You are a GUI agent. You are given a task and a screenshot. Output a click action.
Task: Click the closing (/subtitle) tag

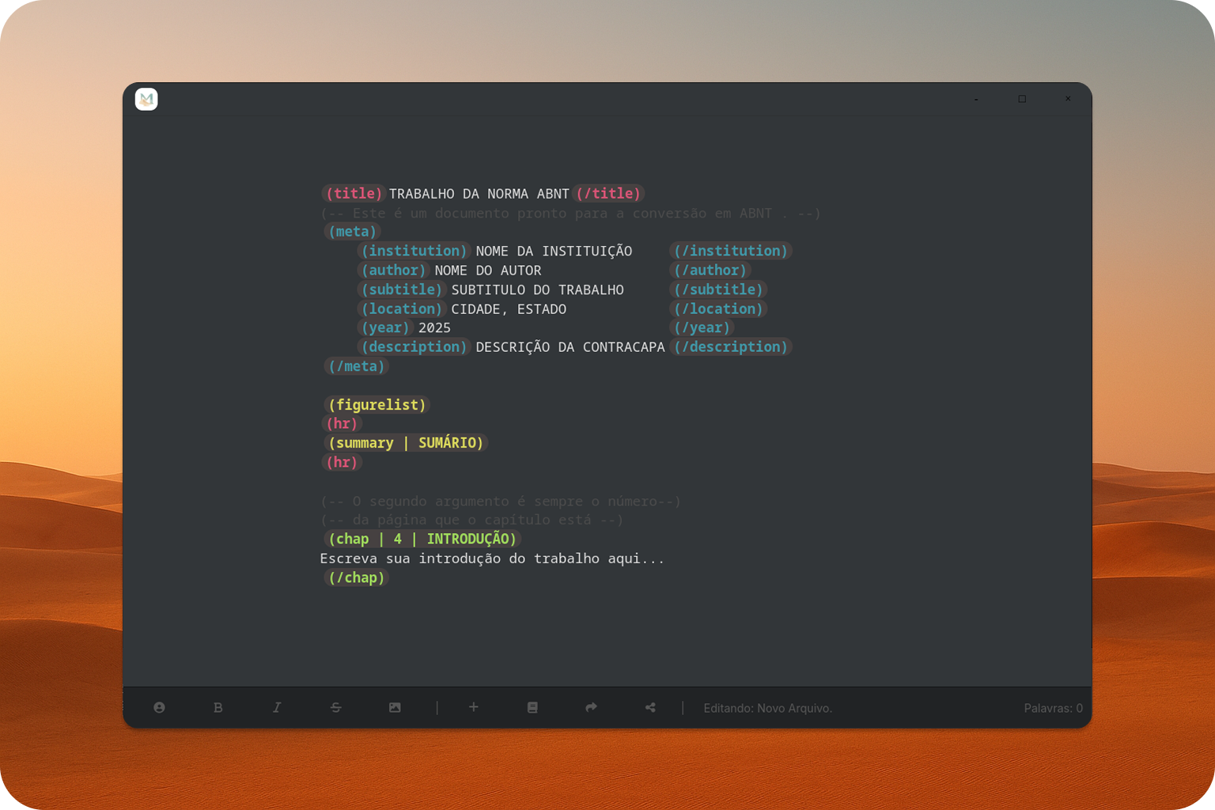(718, 290)
